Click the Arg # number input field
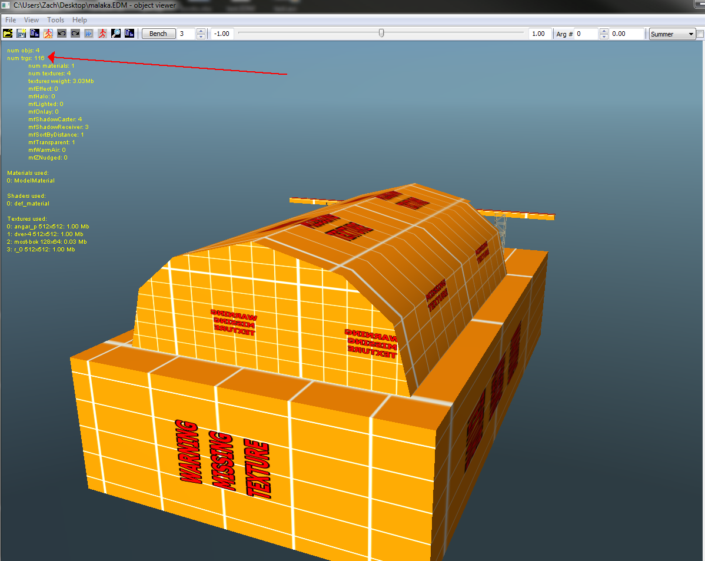Screen dimensions: 705x561 (586, 34)
